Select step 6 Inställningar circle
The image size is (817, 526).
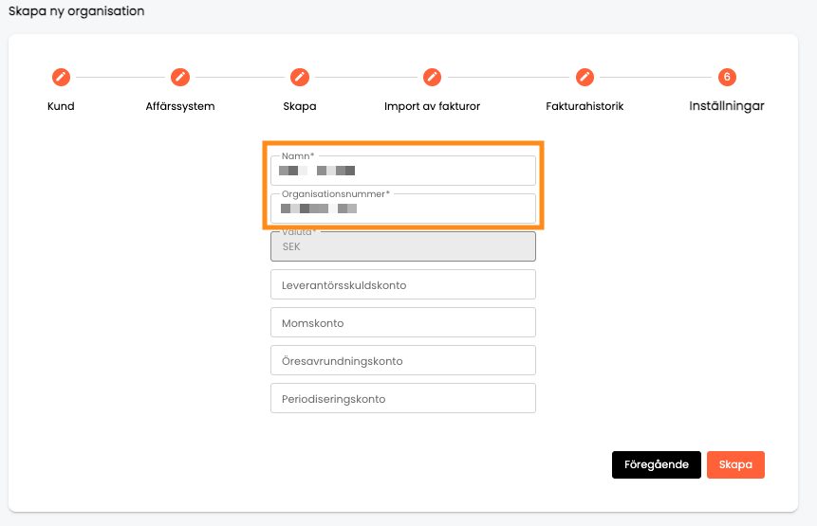click(x=727, y=77)
